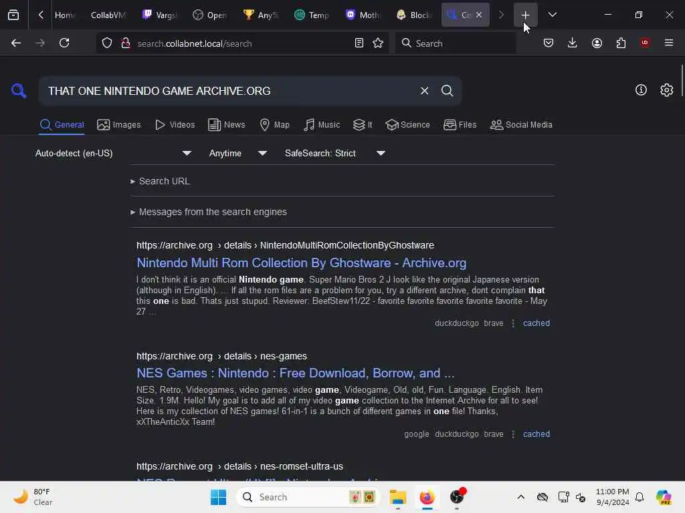This screenshot has width=685, height=513.
Task: Switch to It category
Action: pos(362,125)
